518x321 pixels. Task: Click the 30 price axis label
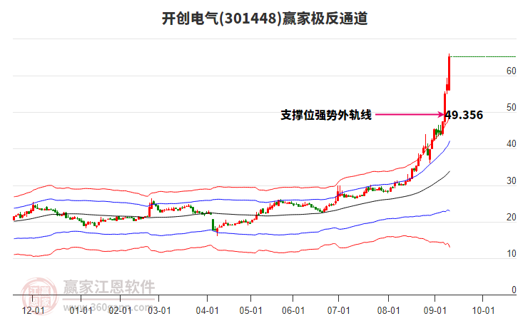click(511, 180)
